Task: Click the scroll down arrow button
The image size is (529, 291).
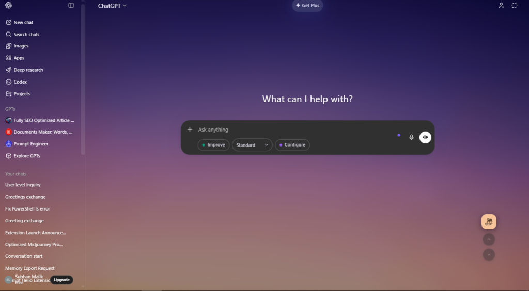Action: click(x=489, y=254)
